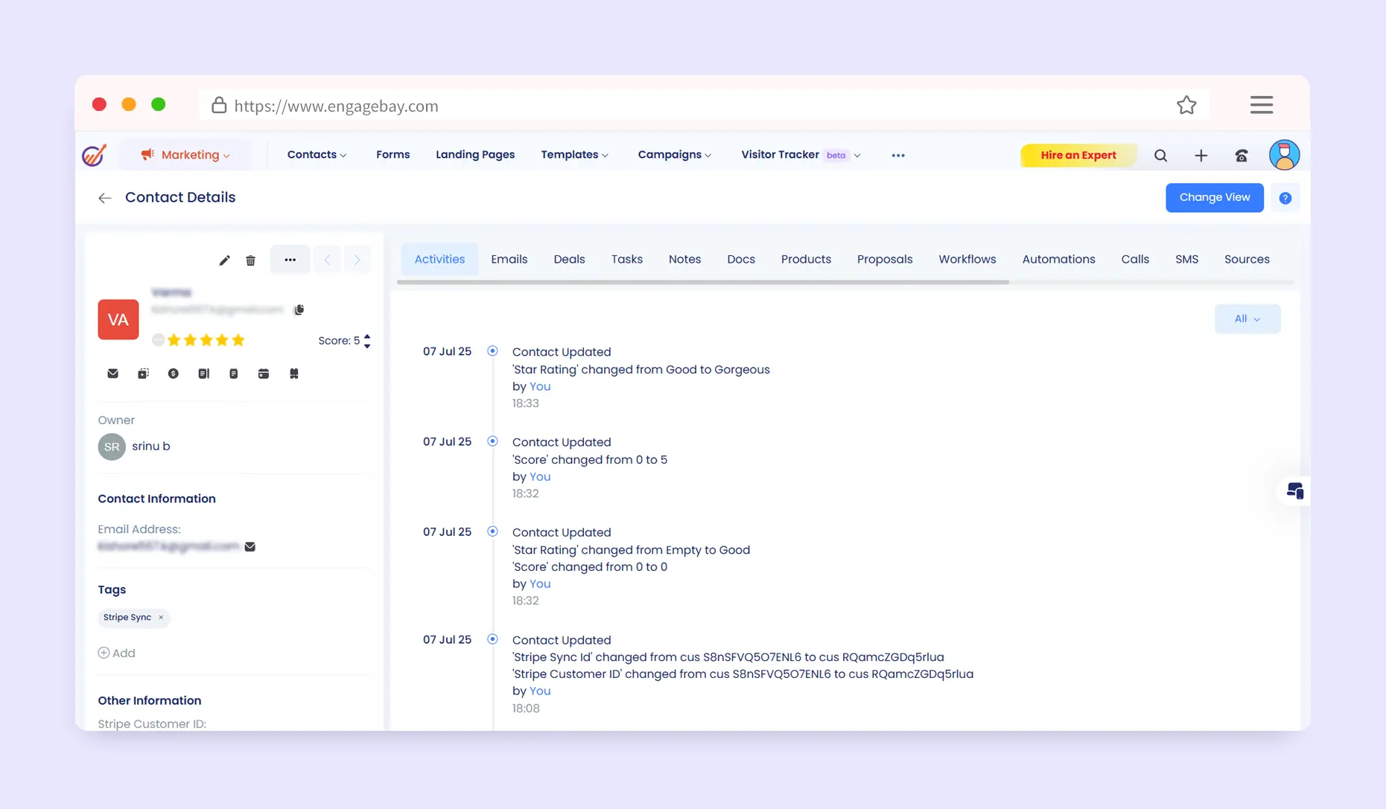
Task: Click the pencil edit contact icon
Action: click(x=224, y=260)
